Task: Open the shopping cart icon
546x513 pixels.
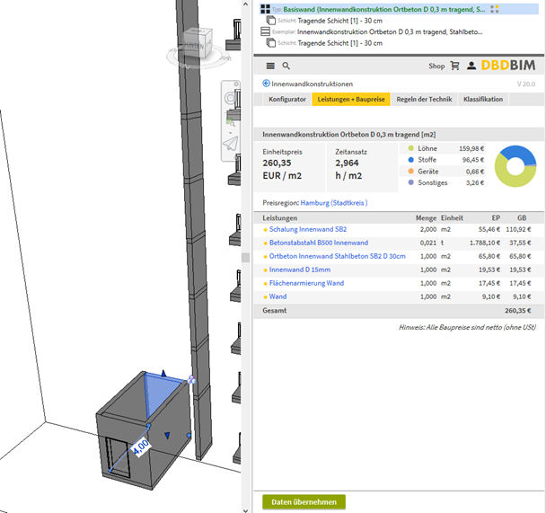Action: point(455,66)
